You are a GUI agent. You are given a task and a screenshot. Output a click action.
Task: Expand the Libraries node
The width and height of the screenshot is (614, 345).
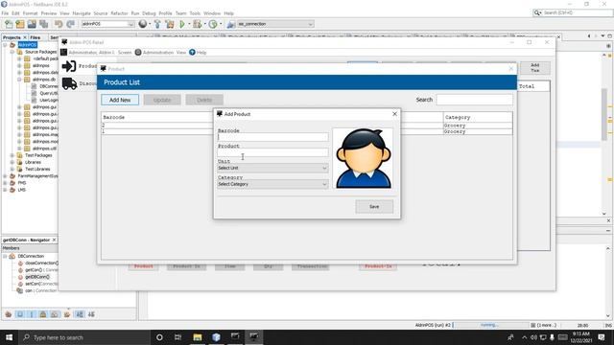pyautogui.click(x=12, y=162)
